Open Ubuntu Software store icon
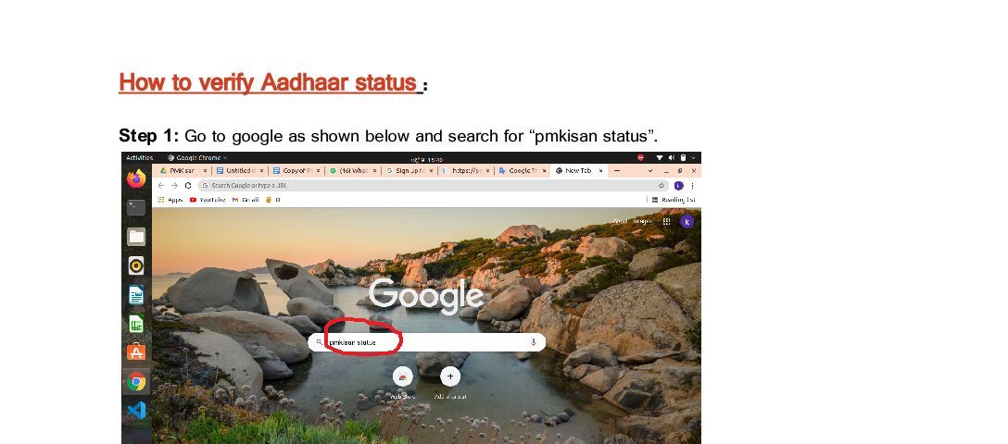This screenshot has width=1008, height=444. click(x=136, y=352)
